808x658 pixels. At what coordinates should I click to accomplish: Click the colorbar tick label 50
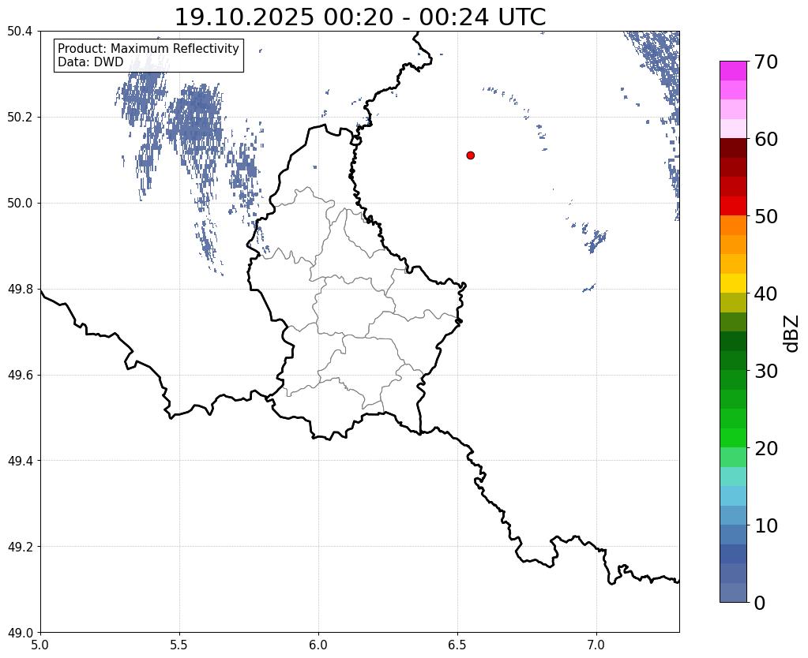coord(766,216)
